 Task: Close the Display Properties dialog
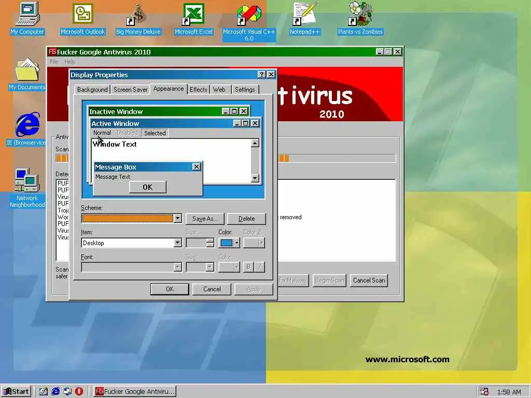click(x=271, y=75)
